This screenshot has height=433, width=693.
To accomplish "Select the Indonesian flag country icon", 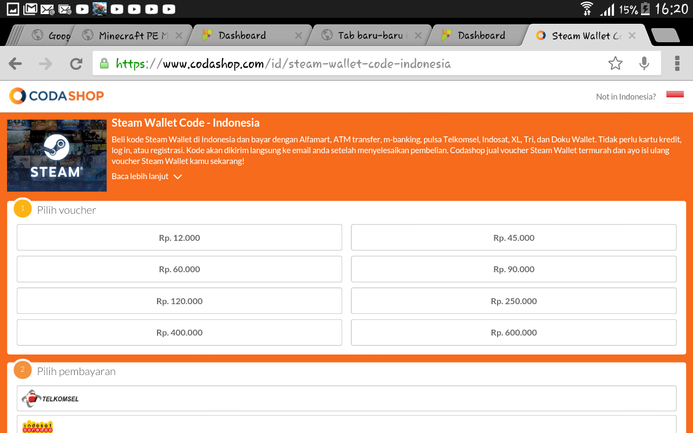I will pyautogui.click(x=675, y=97).
